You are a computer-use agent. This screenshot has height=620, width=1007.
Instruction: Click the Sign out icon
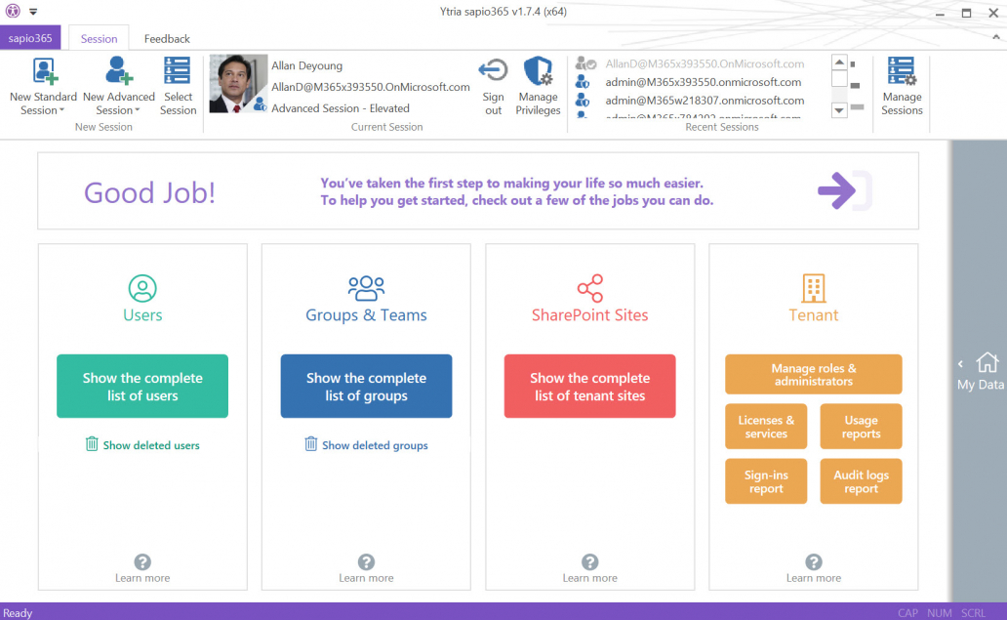pos(493,70)
